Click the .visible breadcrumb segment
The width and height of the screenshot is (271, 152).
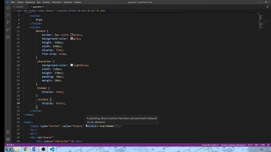101,11
